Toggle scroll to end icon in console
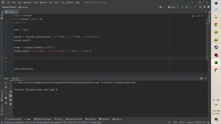221x124 pixels. 10,96
